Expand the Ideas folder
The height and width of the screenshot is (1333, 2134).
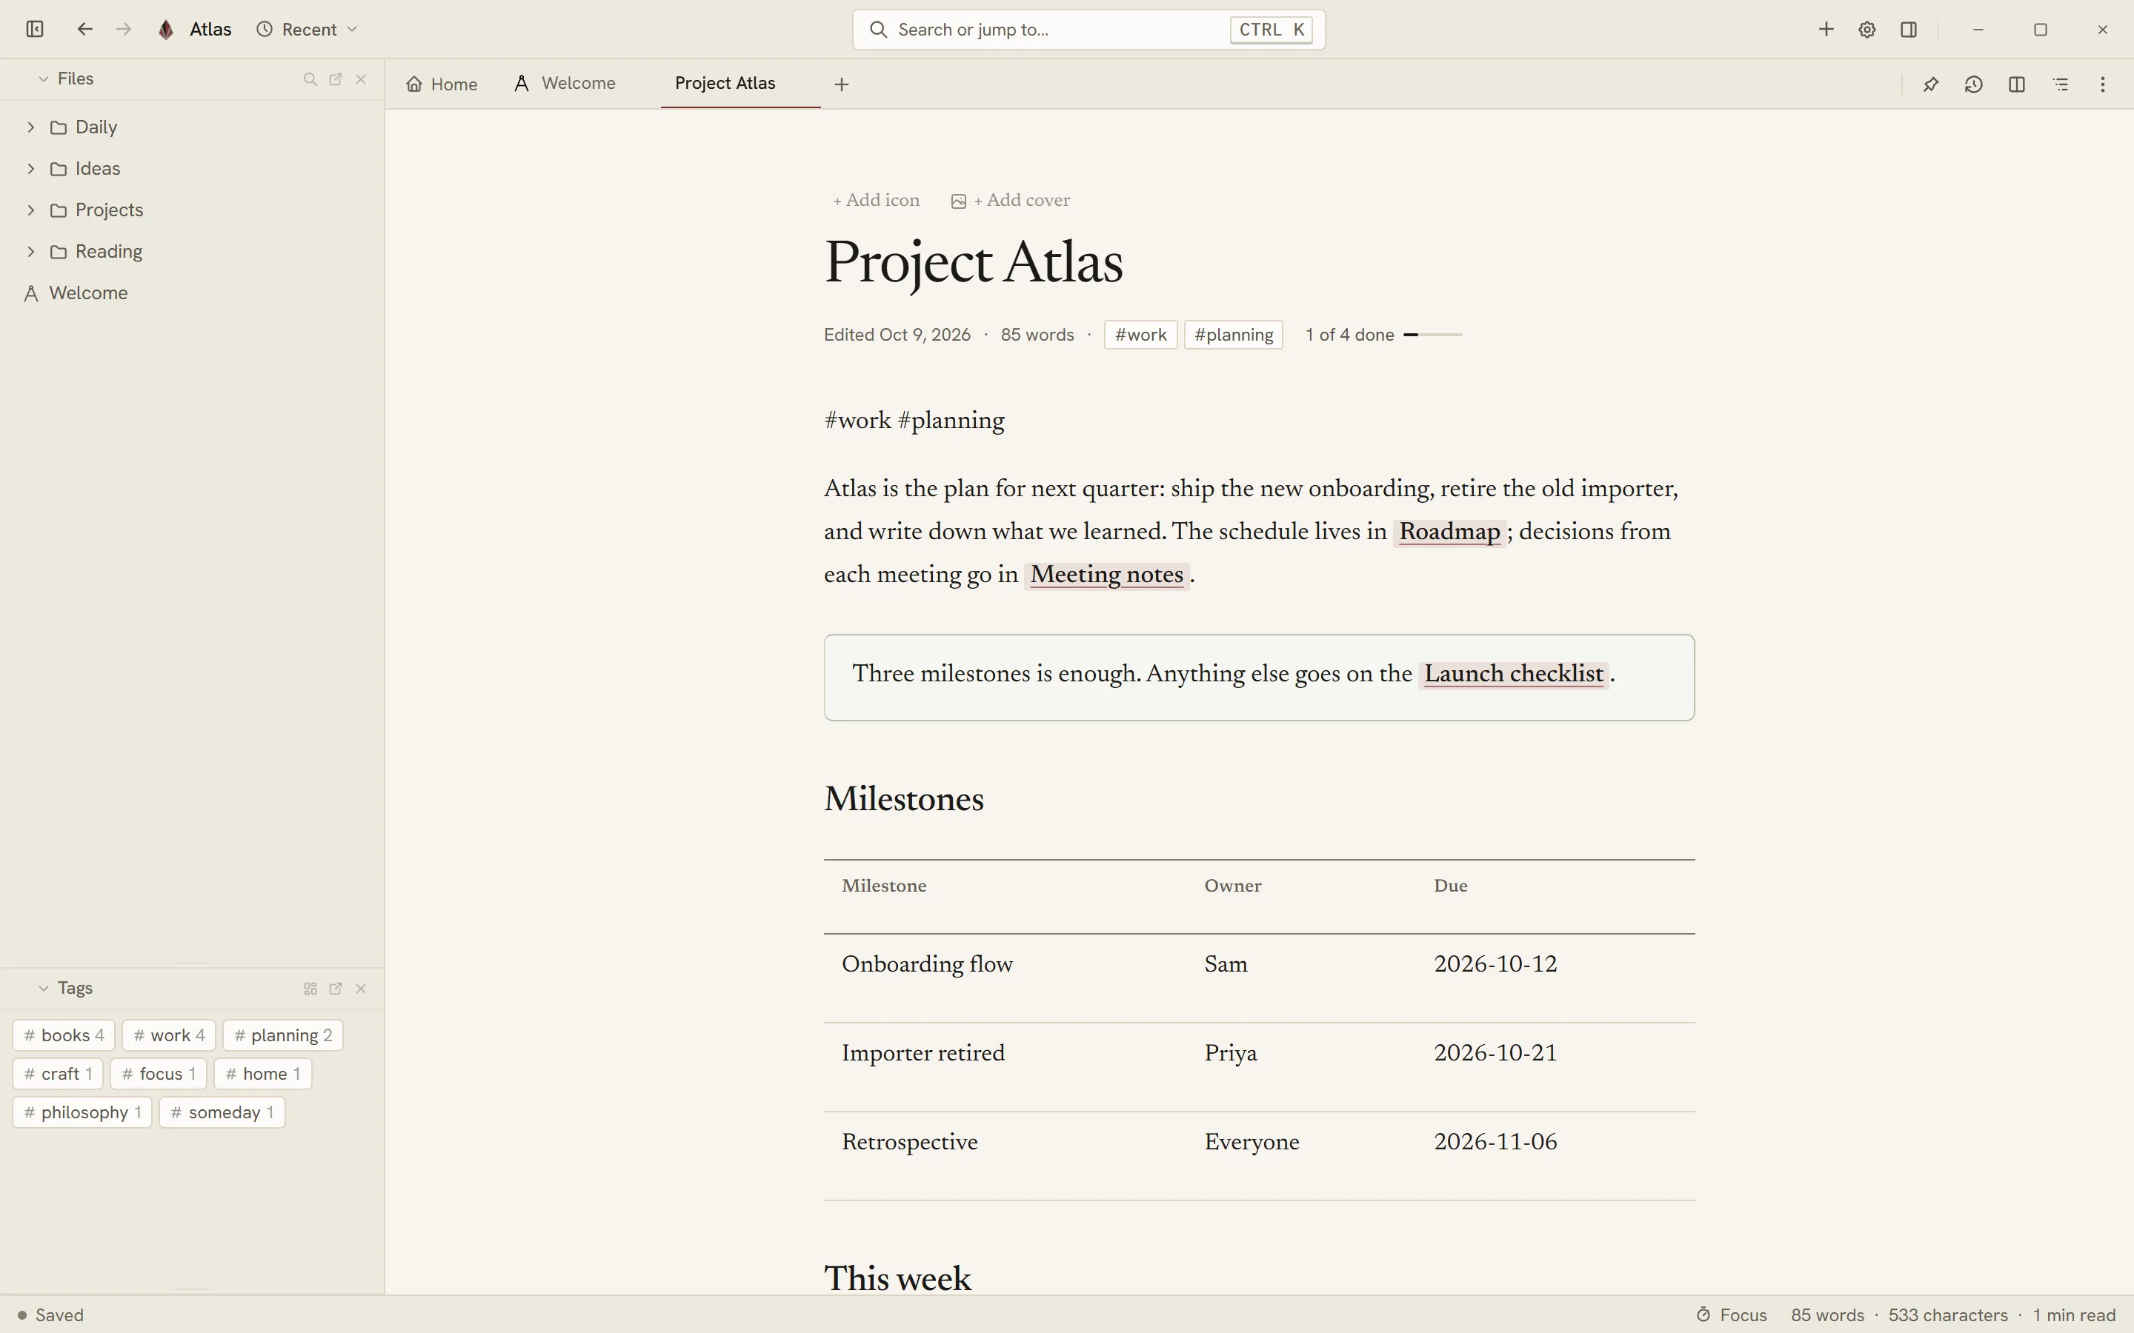pyautogui.click(x=31, y=168)
